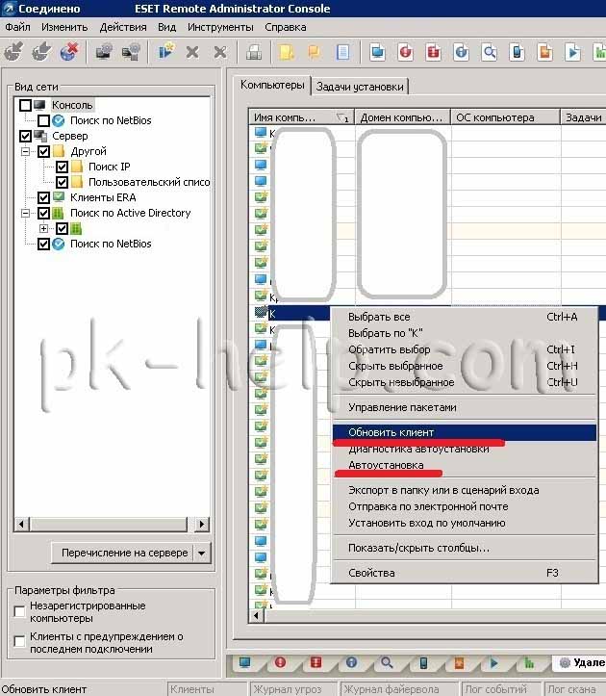Sort by Домен компью... column header
Image resolution: width=606 pixels, height=696 pixels.
(402, 117)
